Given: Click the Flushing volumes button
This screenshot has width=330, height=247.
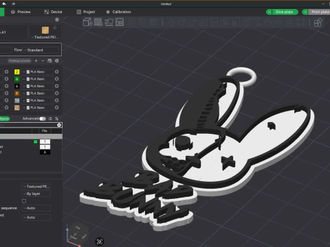Looking at the screenshot, I should tap(19, 61).
